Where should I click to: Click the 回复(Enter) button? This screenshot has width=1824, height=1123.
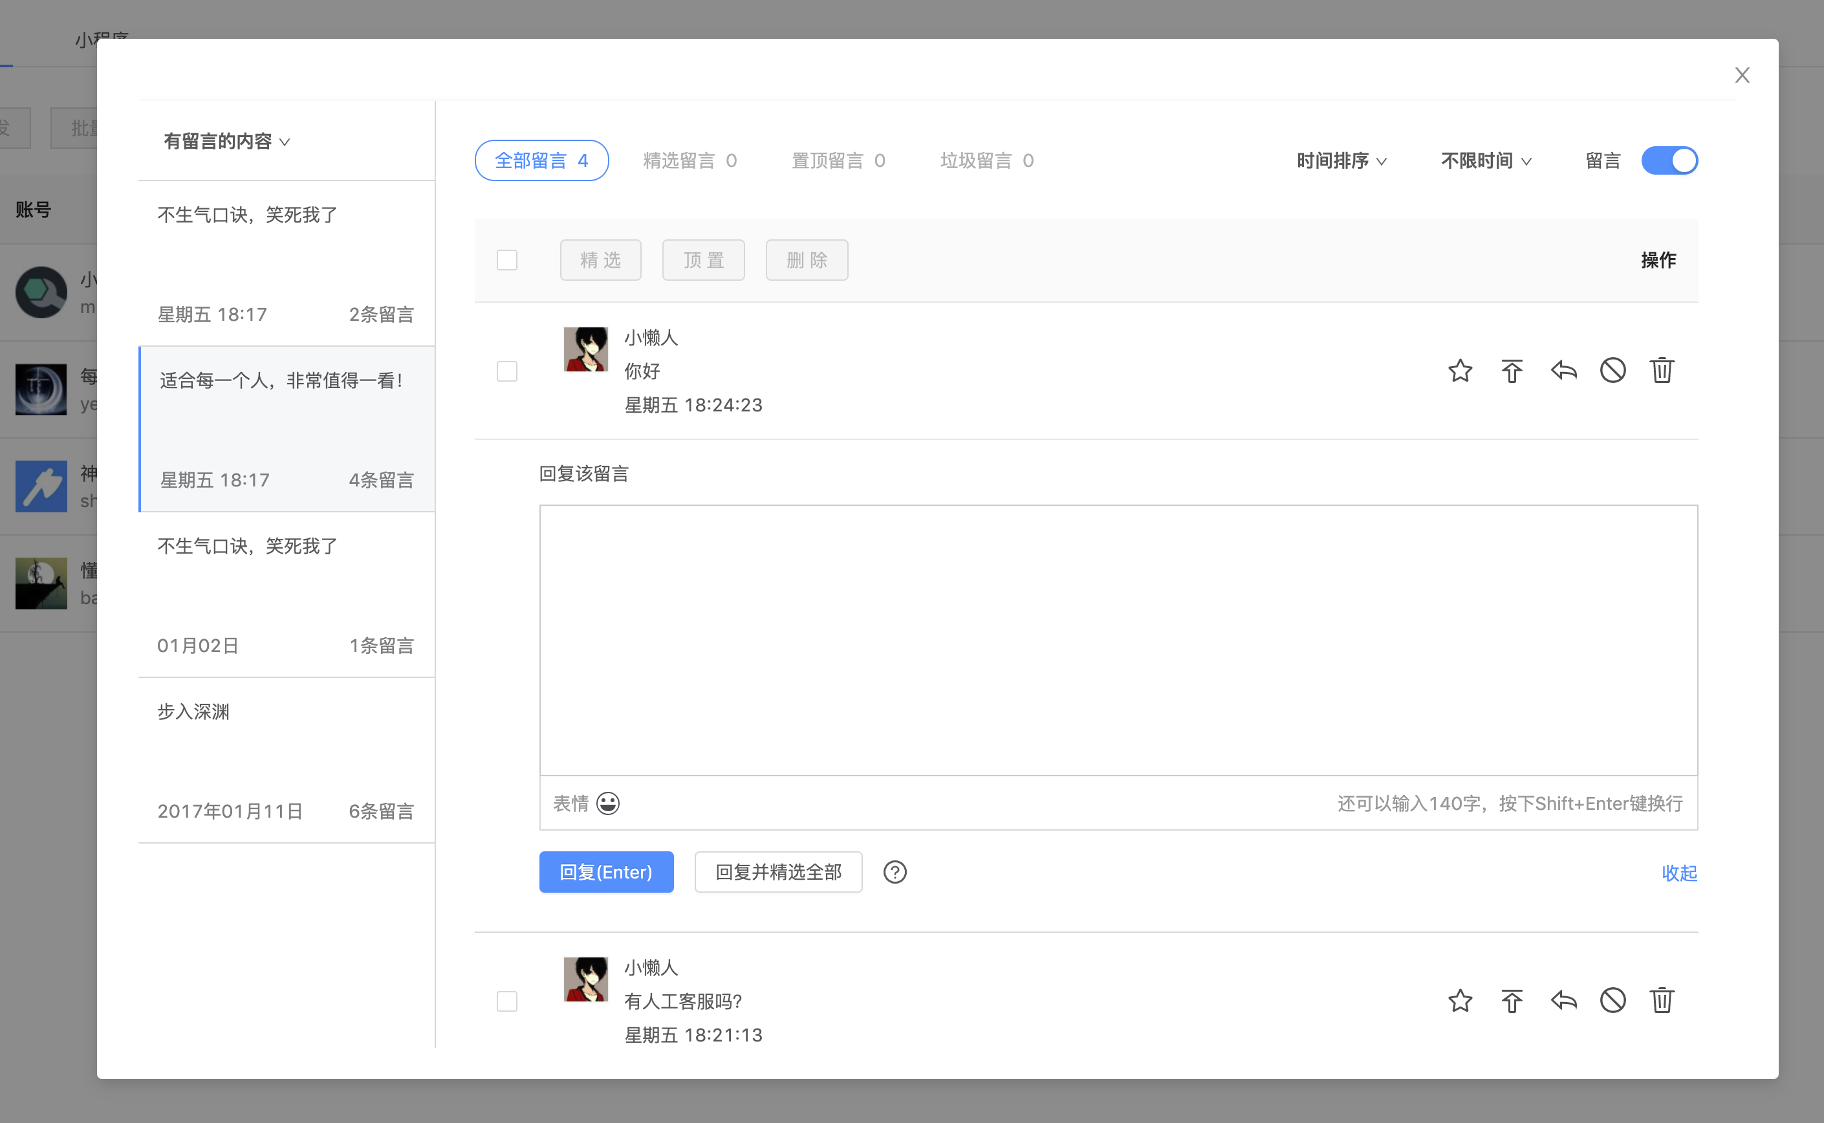point(606,872)
